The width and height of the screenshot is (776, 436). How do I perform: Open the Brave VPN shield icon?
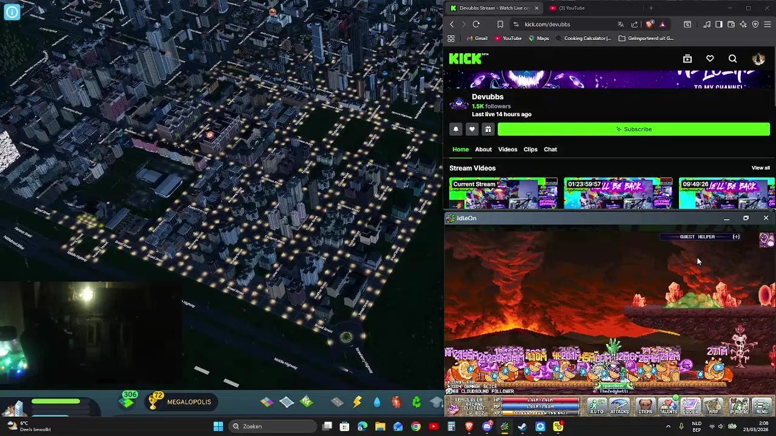click(x=755, y=24)
